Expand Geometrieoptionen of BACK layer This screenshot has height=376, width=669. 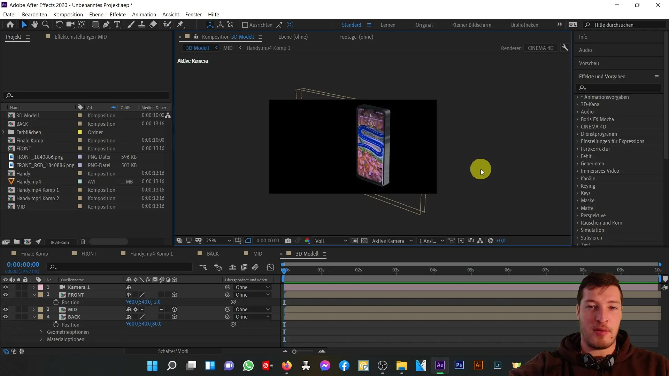tap(41, 332)
